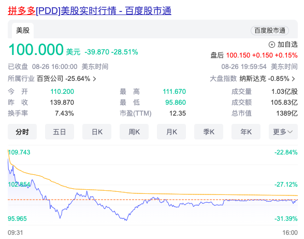Image resolution: width=304 pixels, height=239 pixels.
Task: Show the 年K chart
Action: pyautogui.click(x=246, y=132)
